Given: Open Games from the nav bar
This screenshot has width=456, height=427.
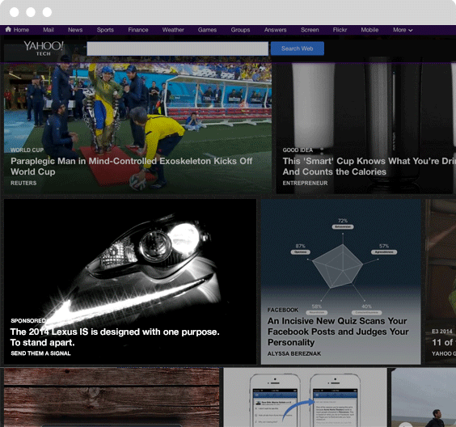Looking at the screenshot, I should coord(207,30).
